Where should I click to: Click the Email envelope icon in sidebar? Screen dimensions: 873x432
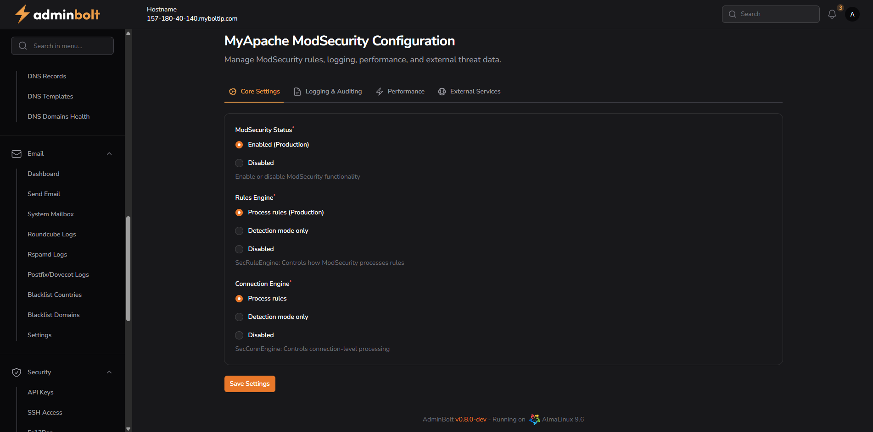17,153
